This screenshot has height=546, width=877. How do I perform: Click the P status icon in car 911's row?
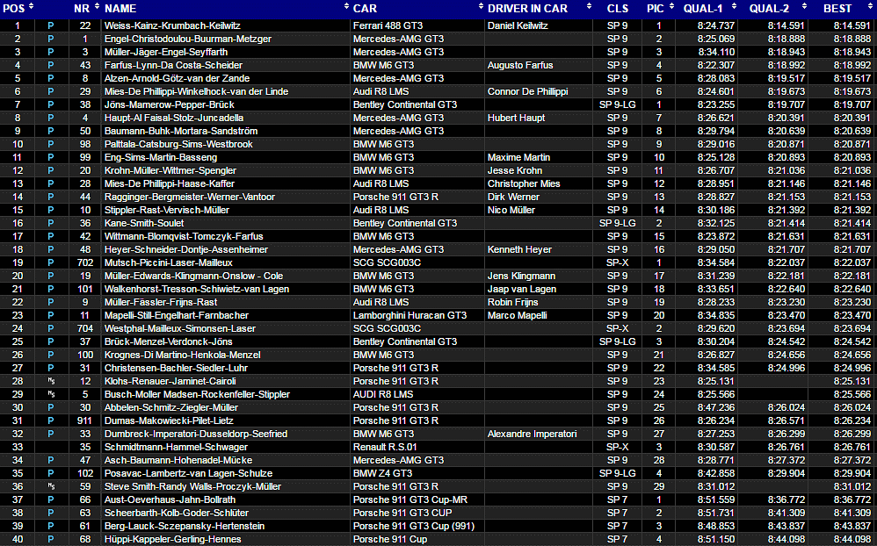point(51,420)
